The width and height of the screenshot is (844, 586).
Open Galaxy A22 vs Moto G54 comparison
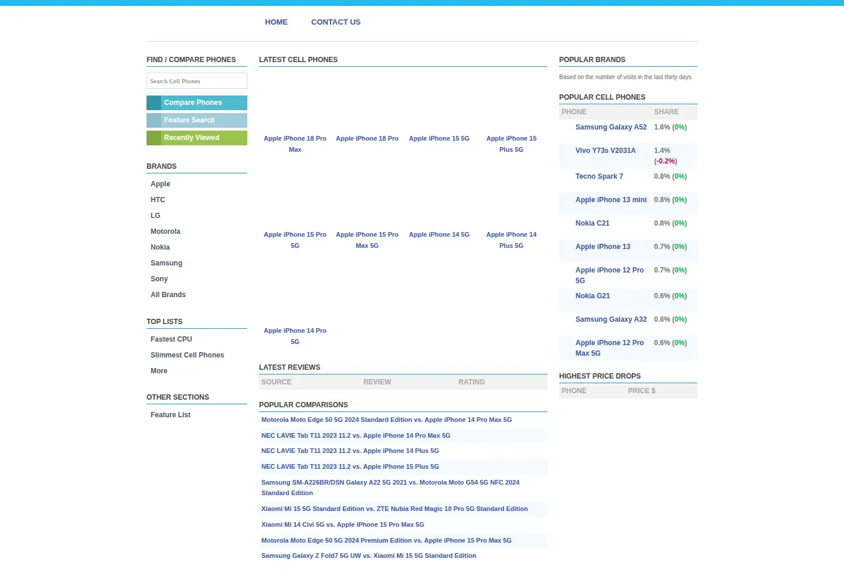tap(390, 488)
